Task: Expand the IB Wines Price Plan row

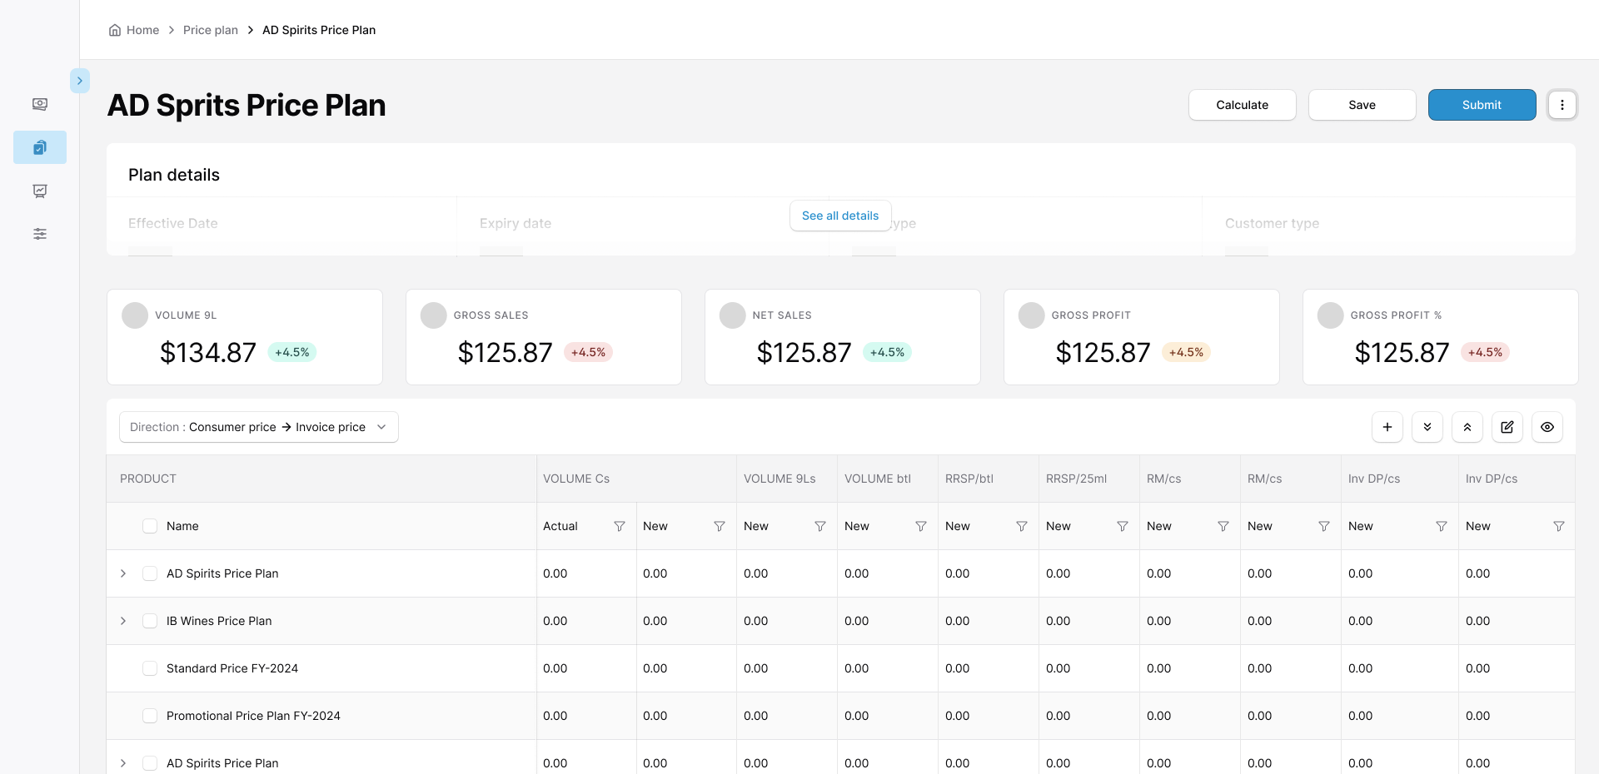Action: pos(123,621)
